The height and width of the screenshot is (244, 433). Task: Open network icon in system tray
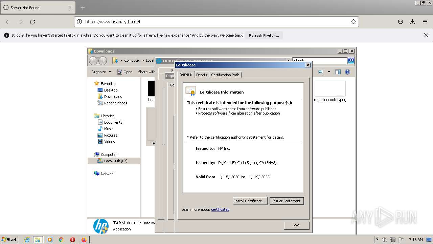[x=393, y=240]
